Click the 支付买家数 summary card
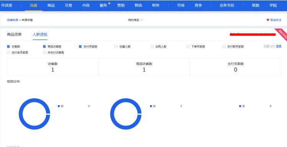 (236, 67)
